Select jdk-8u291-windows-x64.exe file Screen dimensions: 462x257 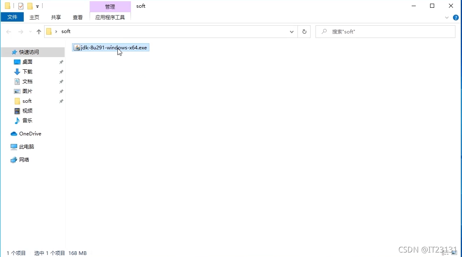(x=111, y=48)
